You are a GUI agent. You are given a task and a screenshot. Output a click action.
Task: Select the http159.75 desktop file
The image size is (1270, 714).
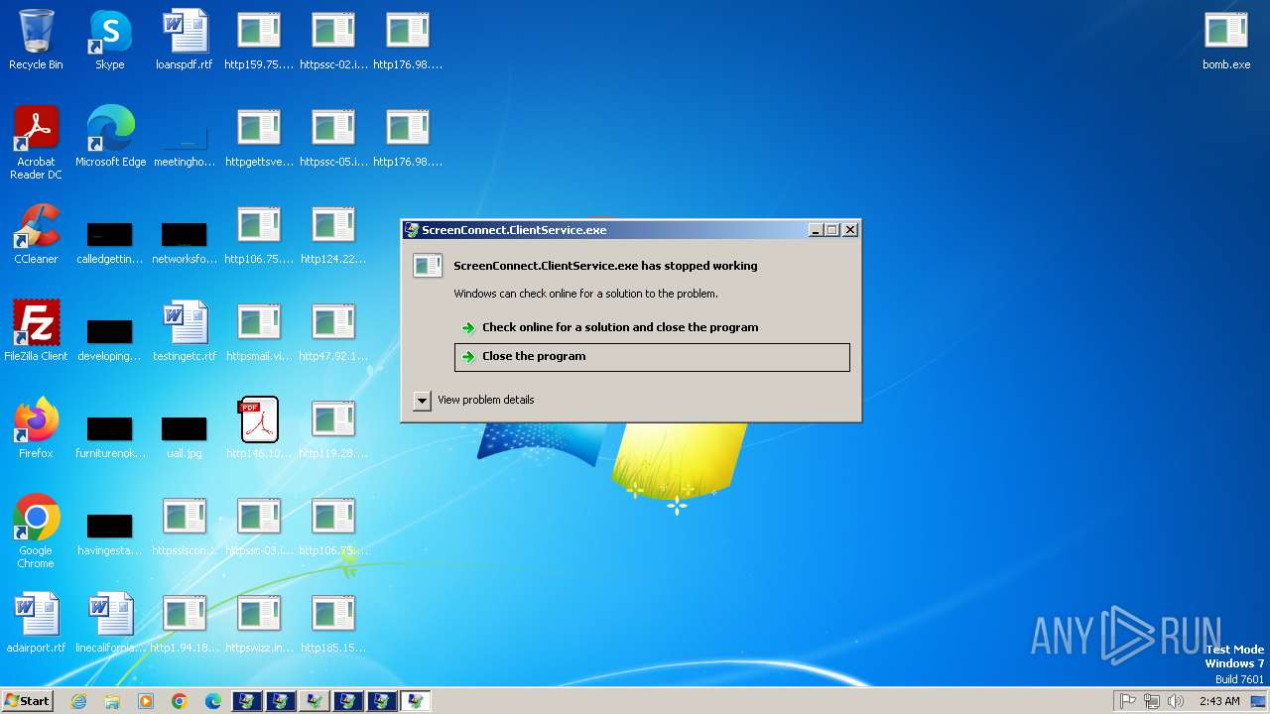(x=259, y=40)
